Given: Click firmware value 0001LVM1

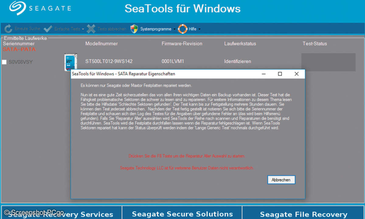Looking at the screenshot, I should [x=173, y=61].
